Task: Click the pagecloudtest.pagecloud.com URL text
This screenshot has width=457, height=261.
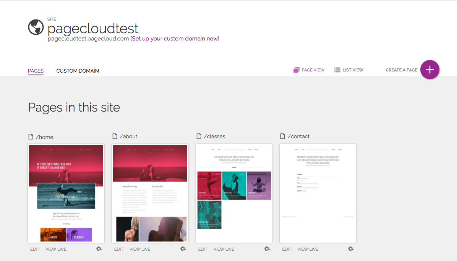Action: click(x=88, y=39)
